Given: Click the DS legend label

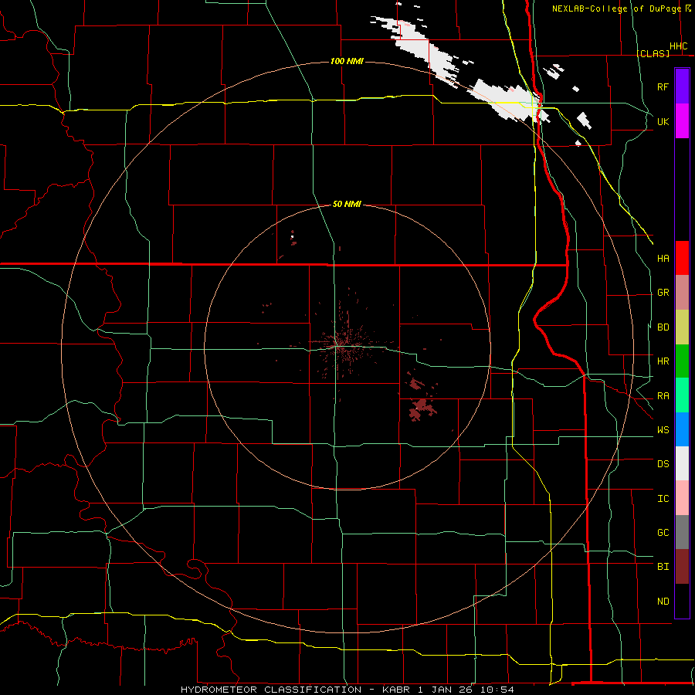Looking at the screenshot, I should coord(663,464).
